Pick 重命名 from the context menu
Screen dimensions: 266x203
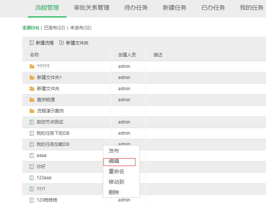[116, 171]
